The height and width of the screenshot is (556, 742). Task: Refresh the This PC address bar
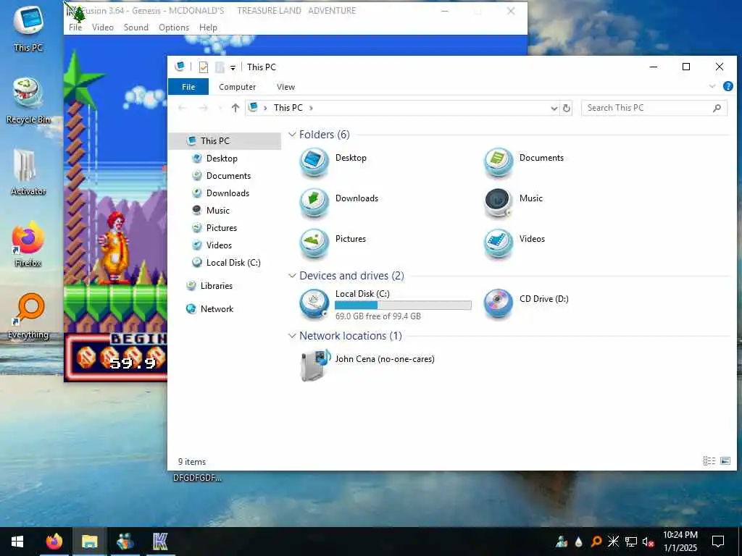click(x=566, y=108)
